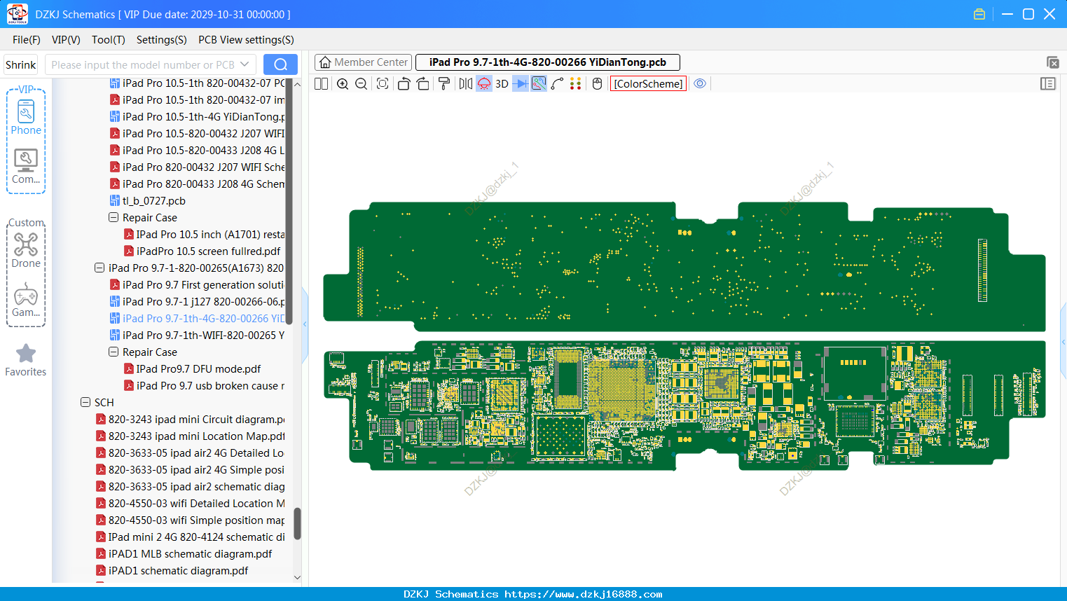
Task: Click the Shrink button
Action: (20, 64)
